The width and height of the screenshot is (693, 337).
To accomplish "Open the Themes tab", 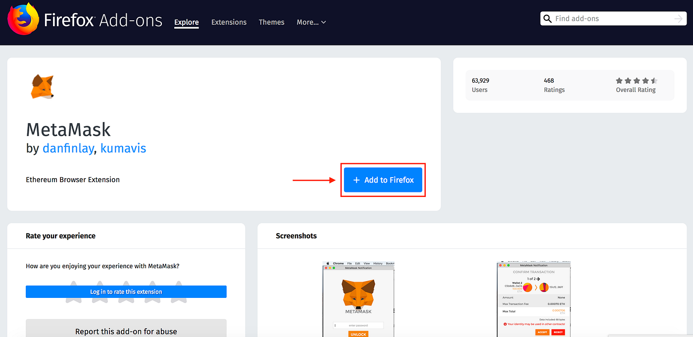I will [x=272, y=22].
